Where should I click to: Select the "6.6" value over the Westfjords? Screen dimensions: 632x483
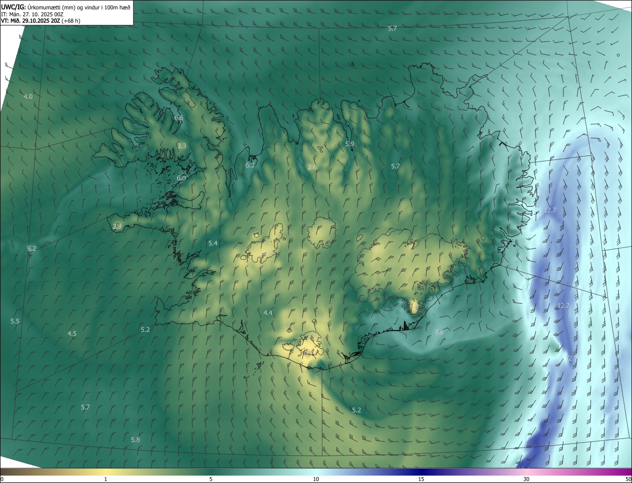point(179,118)
